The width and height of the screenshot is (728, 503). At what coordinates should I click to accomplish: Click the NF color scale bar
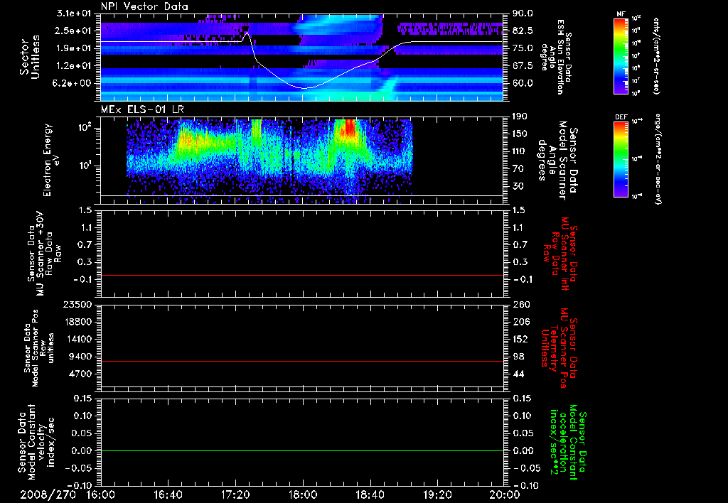click(x=621, y=56)
